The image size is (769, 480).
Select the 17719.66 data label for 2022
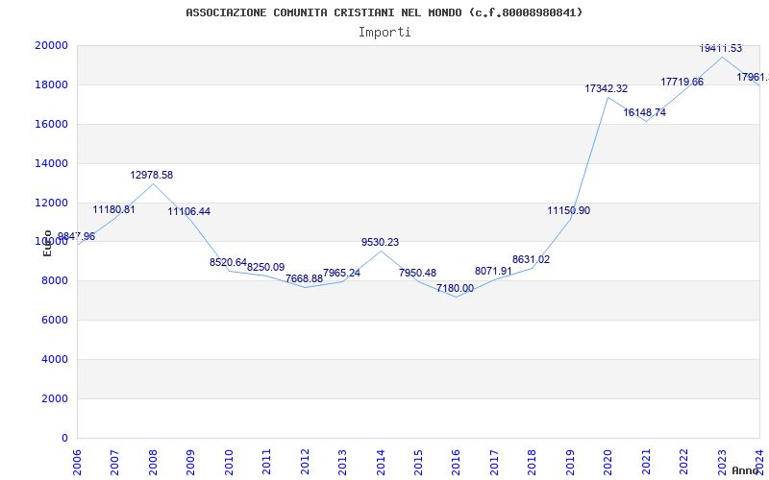[x=682, y=82]
